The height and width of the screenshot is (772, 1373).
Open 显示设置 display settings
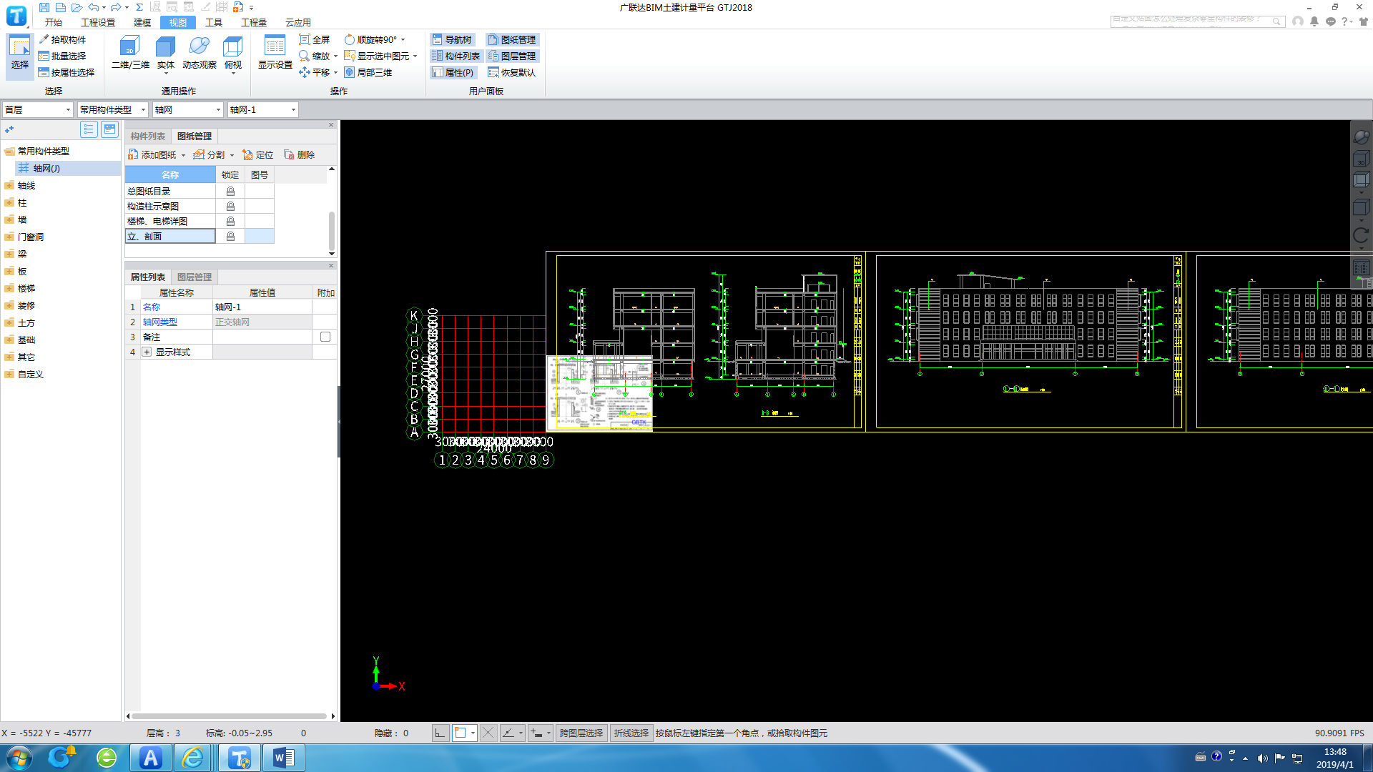(x=275, y=53)
